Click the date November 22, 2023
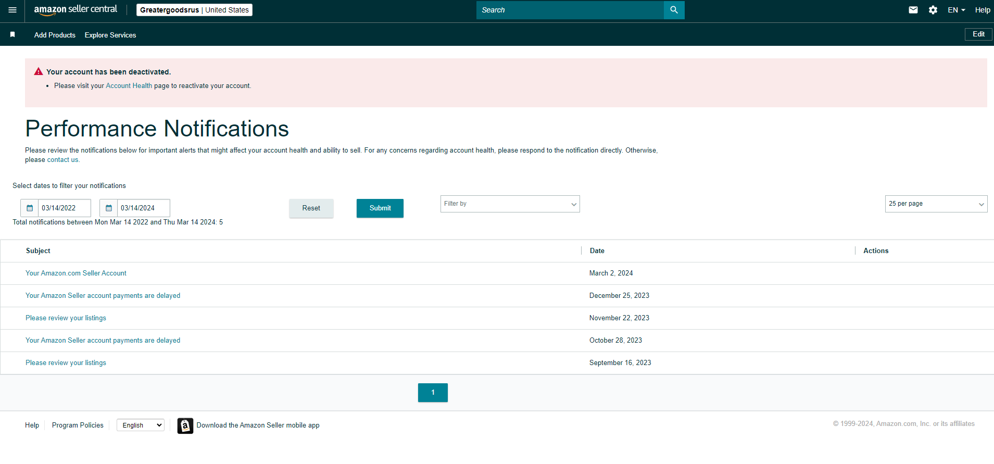The height and width of the screenshot is (464, 994). pos(619,318)
